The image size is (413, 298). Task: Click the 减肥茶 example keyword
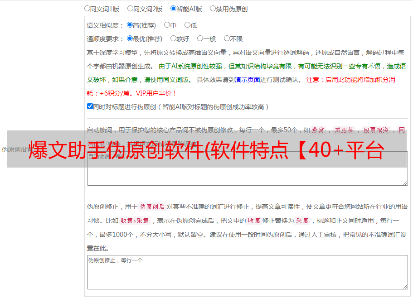[344, 130]
